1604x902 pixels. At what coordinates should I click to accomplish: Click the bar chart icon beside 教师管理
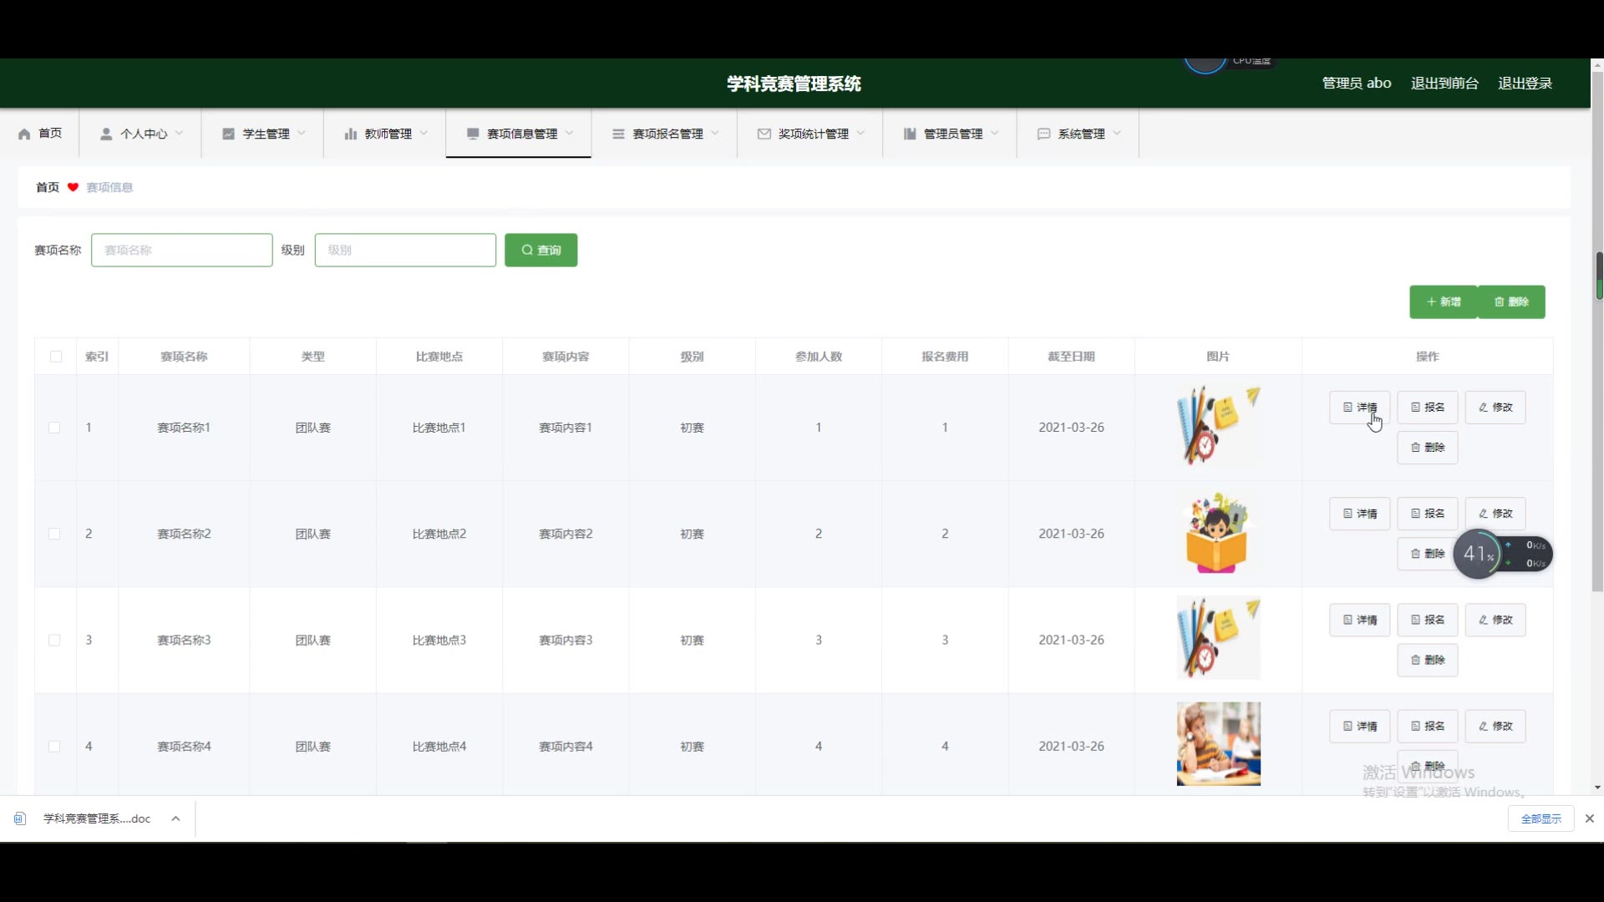(x=351, y=134)
